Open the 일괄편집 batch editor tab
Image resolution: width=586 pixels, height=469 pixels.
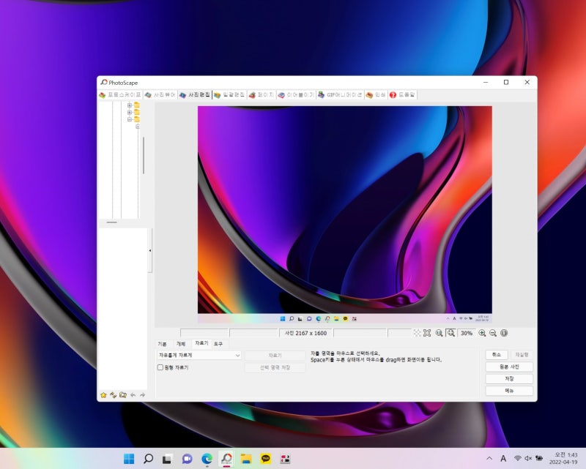pos(229,95)
